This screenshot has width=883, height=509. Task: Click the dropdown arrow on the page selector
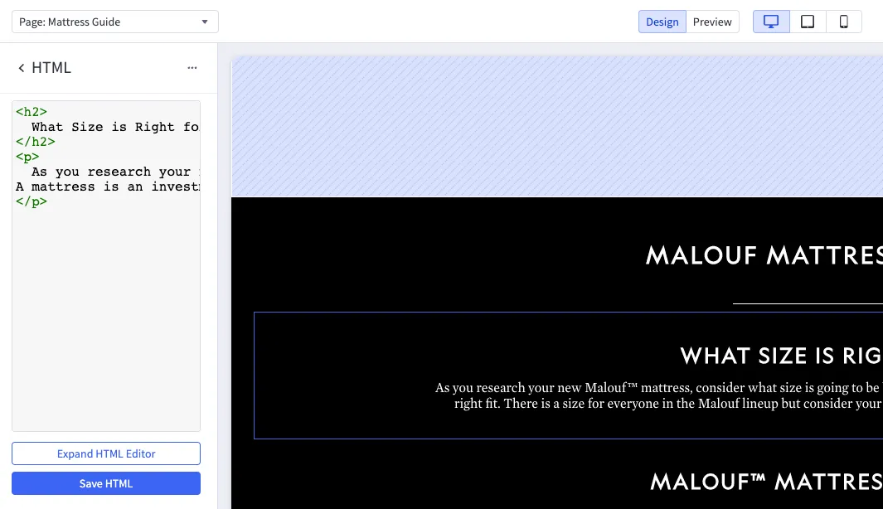point(204,21)
